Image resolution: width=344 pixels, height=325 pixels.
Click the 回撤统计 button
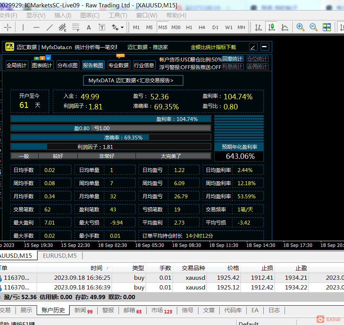[232, 59]
